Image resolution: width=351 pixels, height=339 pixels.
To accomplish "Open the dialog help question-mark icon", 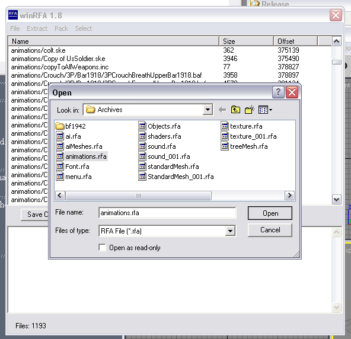I will point(278,92).
